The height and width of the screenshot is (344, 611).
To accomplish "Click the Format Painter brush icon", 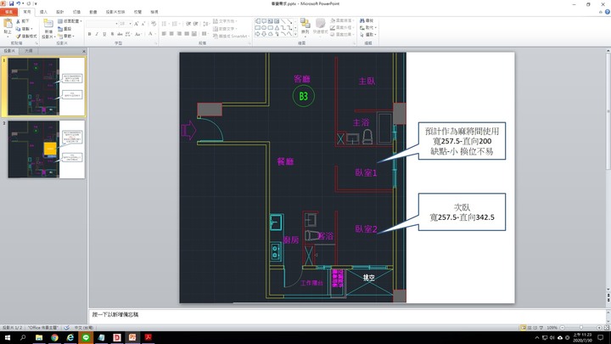I will click(18, 37).
